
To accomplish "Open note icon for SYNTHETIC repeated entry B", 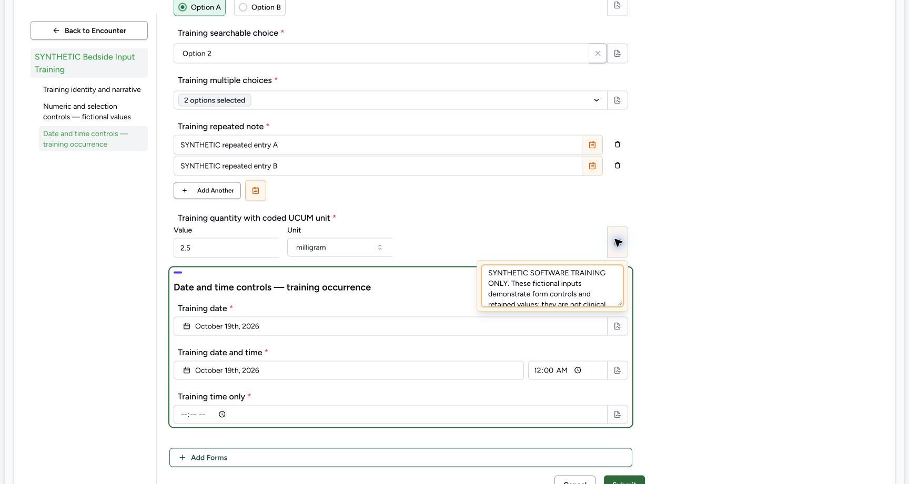I will pos(592,166).
